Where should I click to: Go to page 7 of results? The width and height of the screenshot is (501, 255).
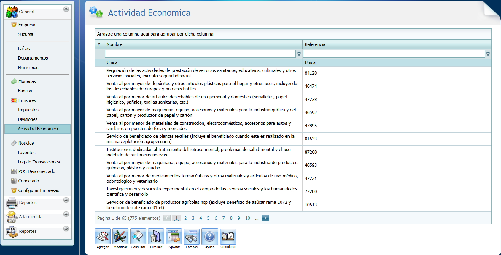223,218
